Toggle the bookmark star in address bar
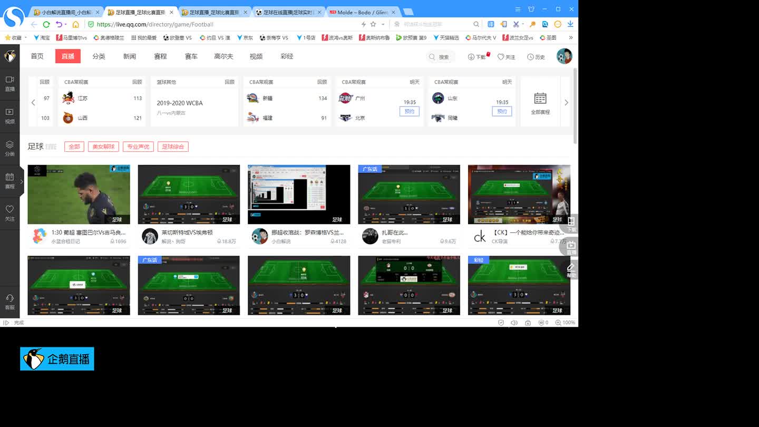The image size is (759, 427). (x=373, y=24)
